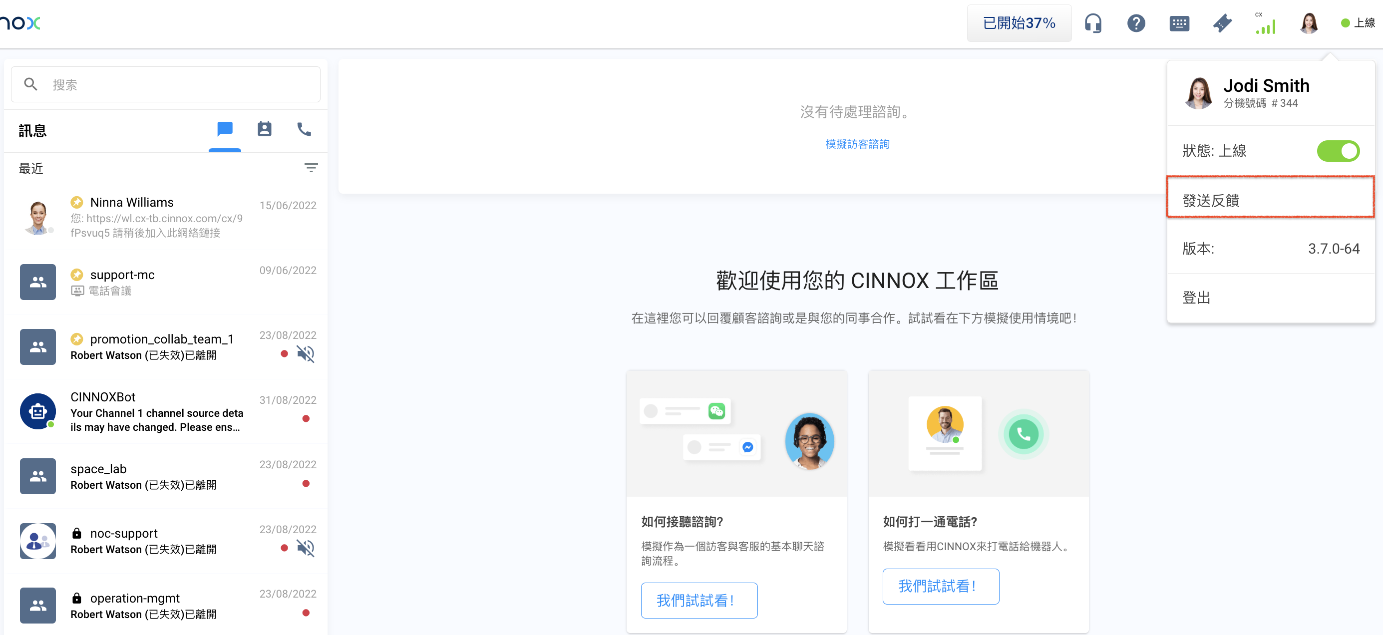Open the dial pad keypad icon
The image size is (1383, 635).
click(1179, 23)
